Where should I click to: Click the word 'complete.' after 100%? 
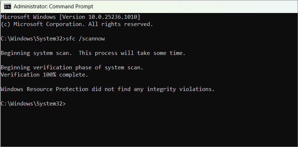74,75
